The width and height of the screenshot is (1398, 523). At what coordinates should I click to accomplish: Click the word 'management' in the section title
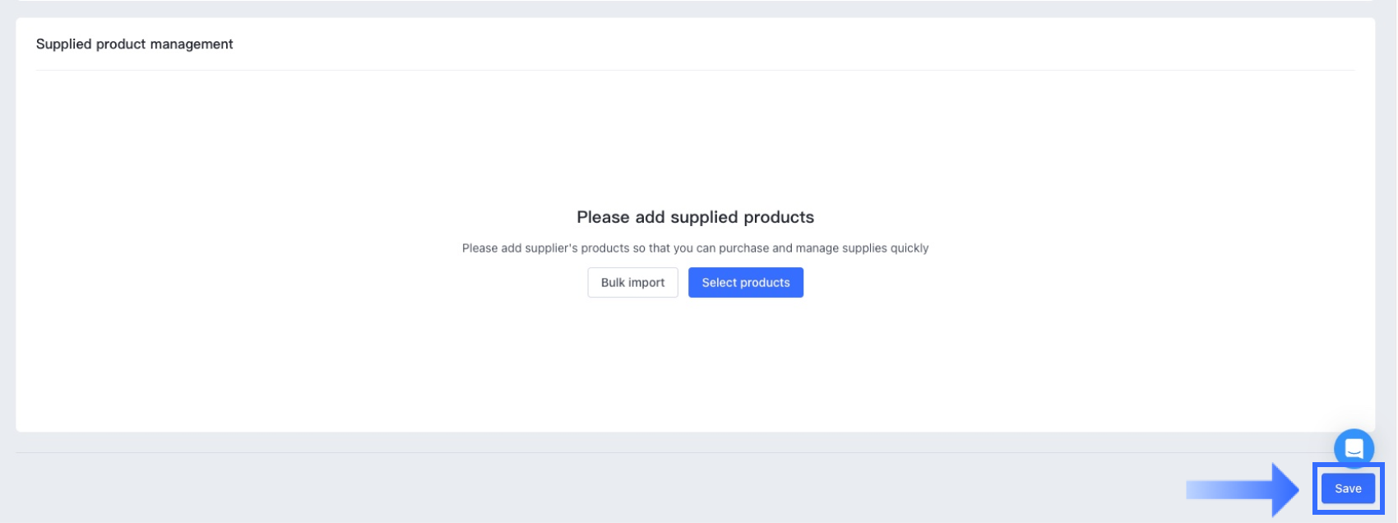pyautogui.click(x=193, y=44)
